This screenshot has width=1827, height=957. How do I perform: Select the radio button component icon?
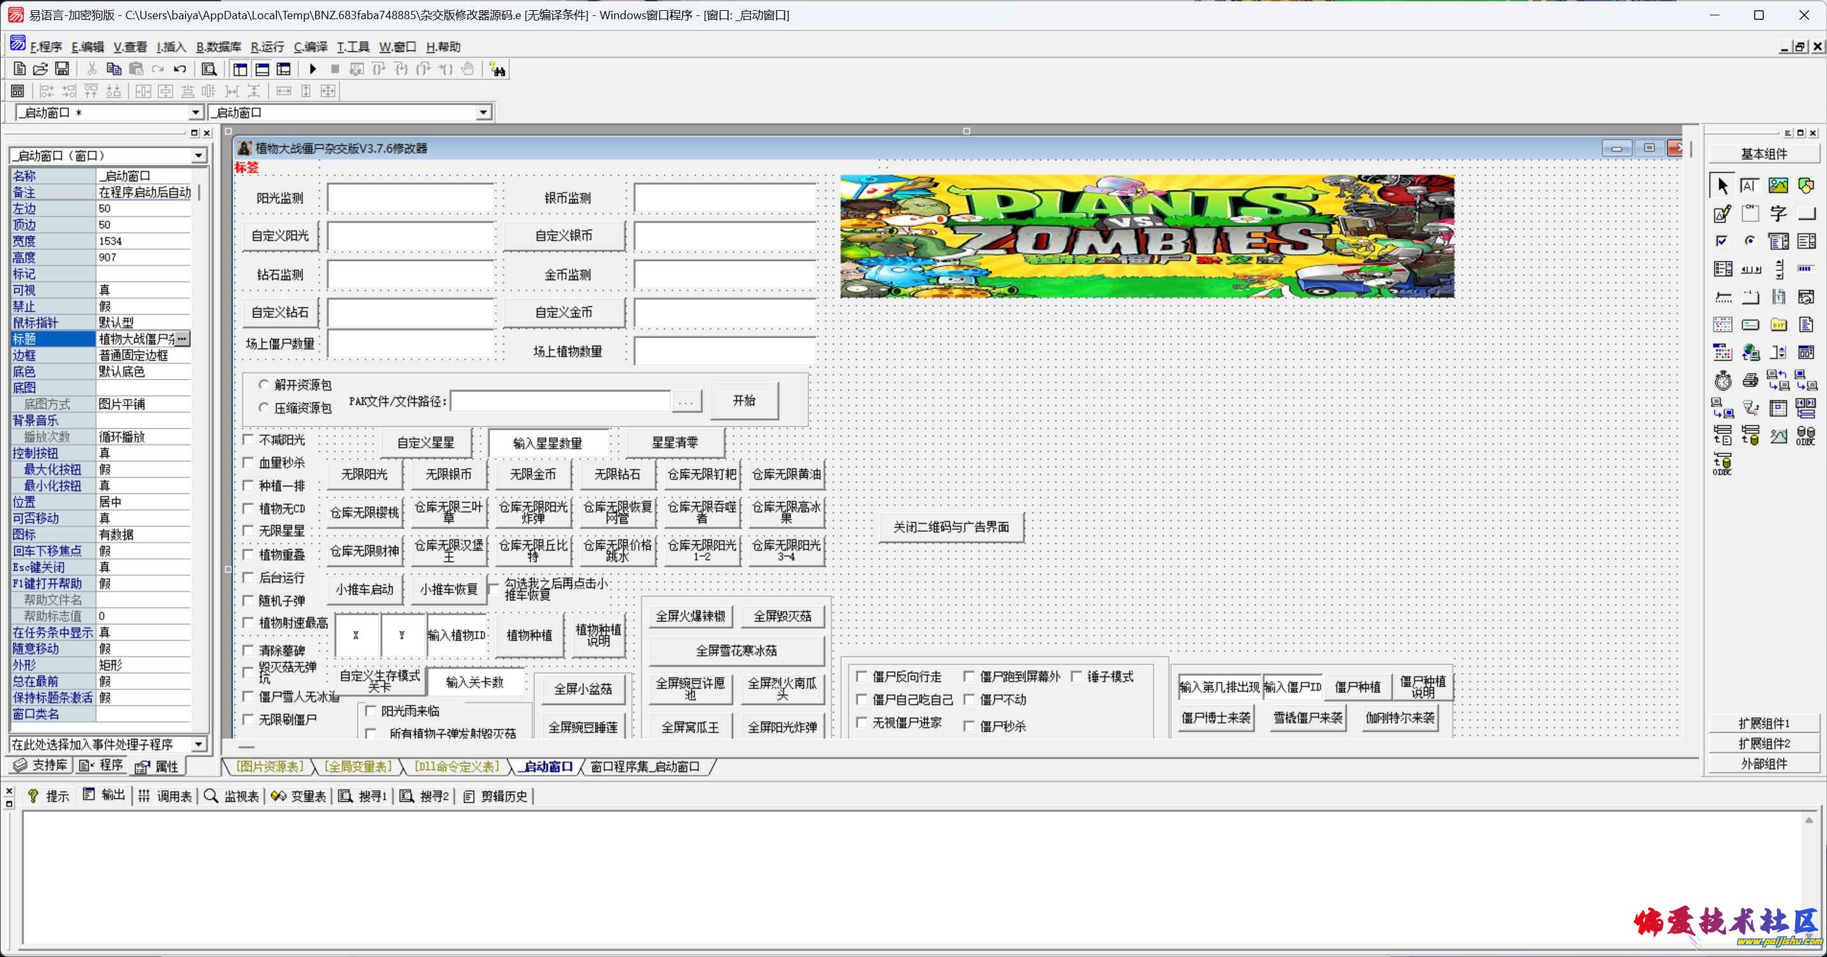pyautogui.click(x=1750, y=241)
